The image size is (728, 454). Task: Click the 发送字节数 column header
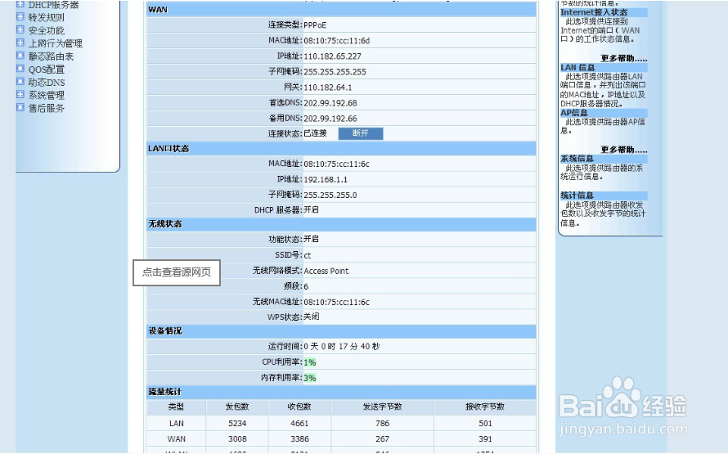point(383,407)
